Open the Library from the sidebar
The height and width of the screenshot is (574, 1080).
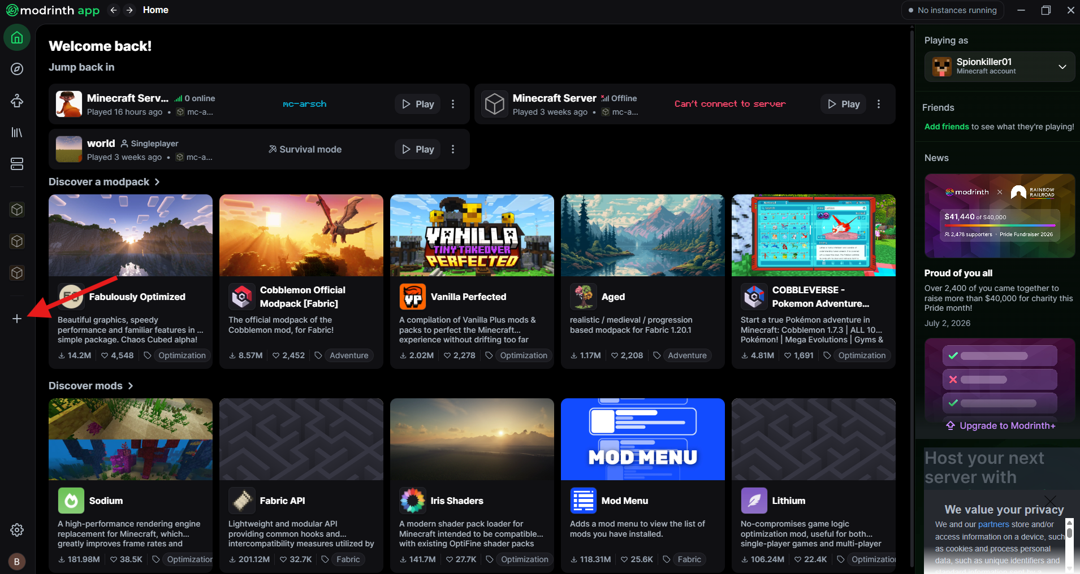pos(17,132)
